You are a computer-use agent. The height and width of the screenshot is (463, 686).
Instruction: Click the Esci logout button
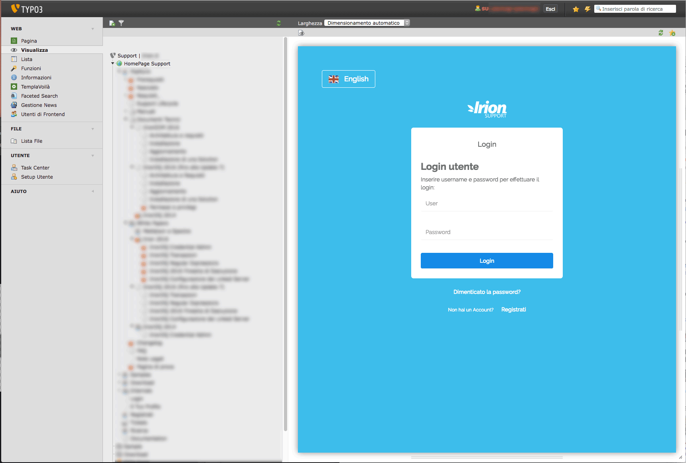pos(550,9)
